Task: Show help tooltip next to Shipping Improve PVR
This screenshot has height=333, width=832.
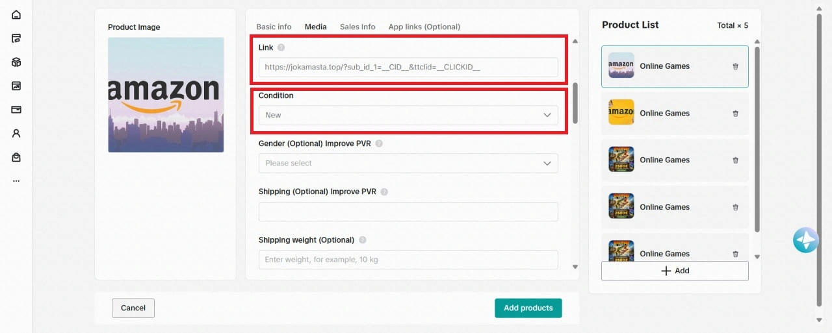Action: [384, 192]
